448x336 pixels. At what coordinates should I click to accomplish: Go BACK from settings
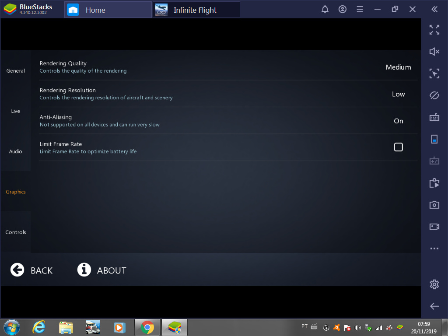click(x=31, y=270)
